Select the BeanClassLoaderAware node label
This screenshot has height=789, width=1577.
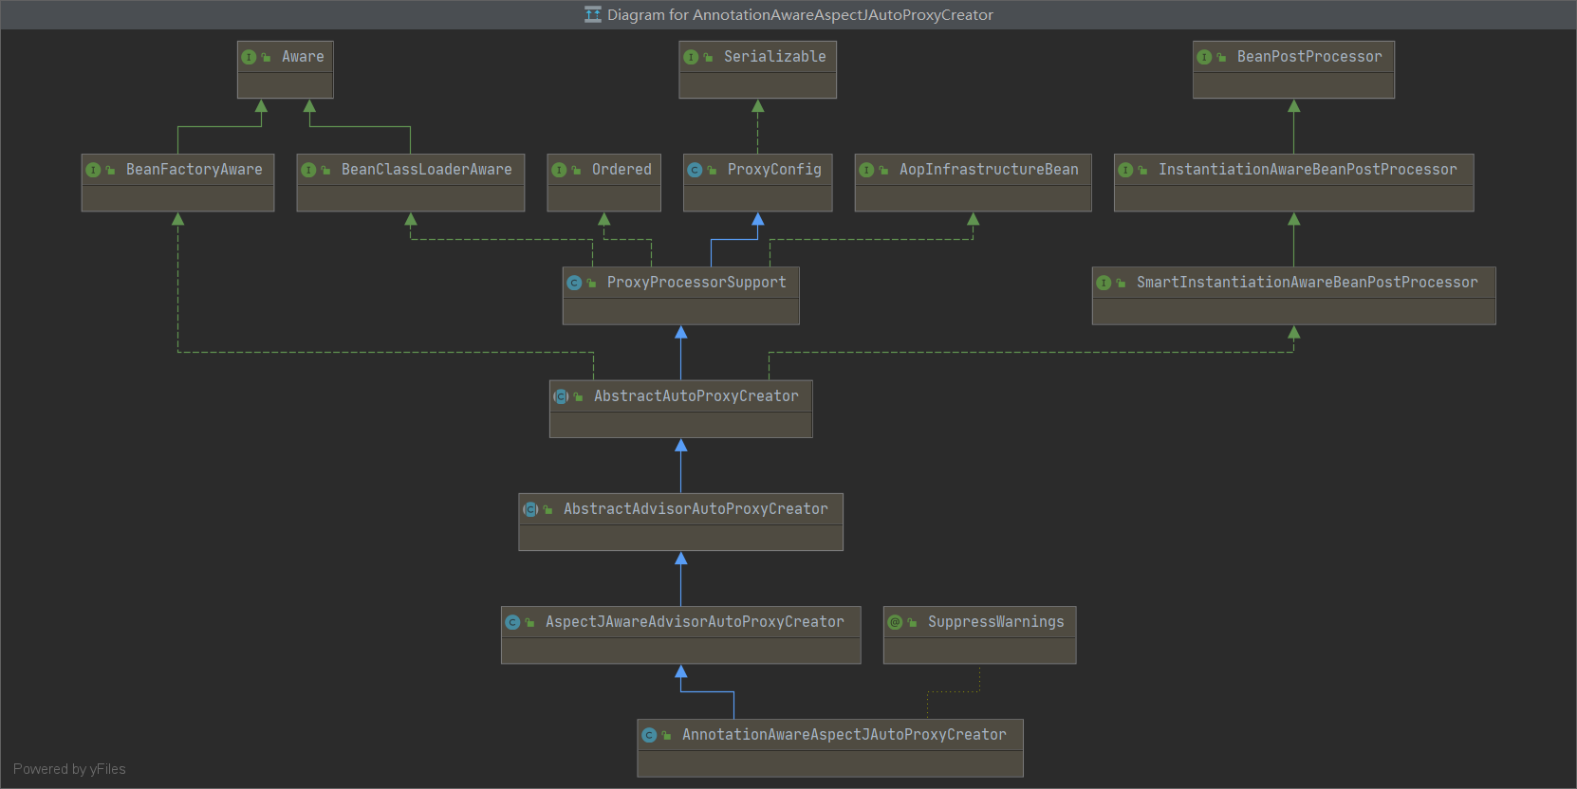(x=427, y=170)
